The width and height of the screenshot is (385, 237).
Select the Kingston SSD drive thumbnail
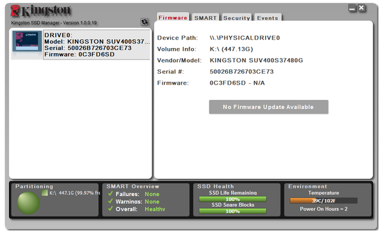tap(27, 42)
